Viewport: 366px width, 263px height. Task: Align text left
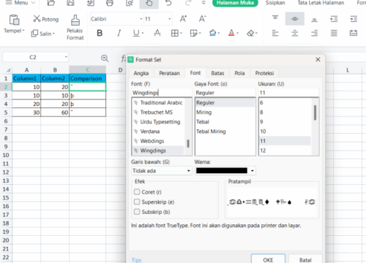(x=275, y=33)
